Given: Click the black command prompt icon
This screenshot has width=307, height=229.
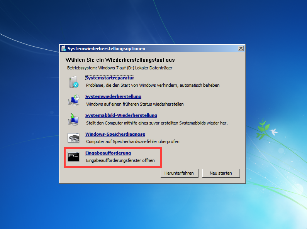Looking at the screenshot, I should (x=73, y=157).
